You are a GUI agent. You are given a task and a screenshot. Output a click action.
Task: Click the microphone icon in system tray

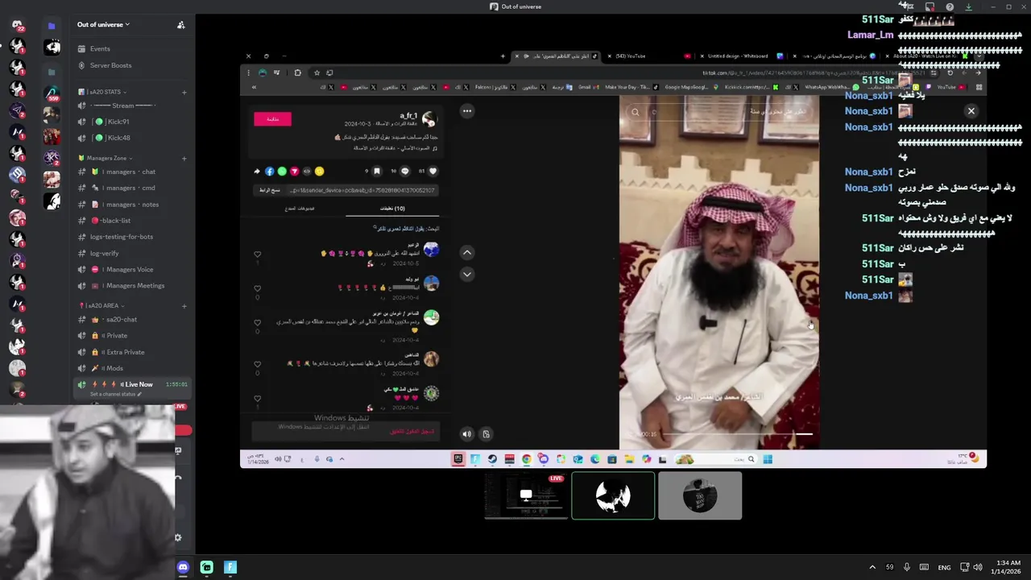point(907,567)
